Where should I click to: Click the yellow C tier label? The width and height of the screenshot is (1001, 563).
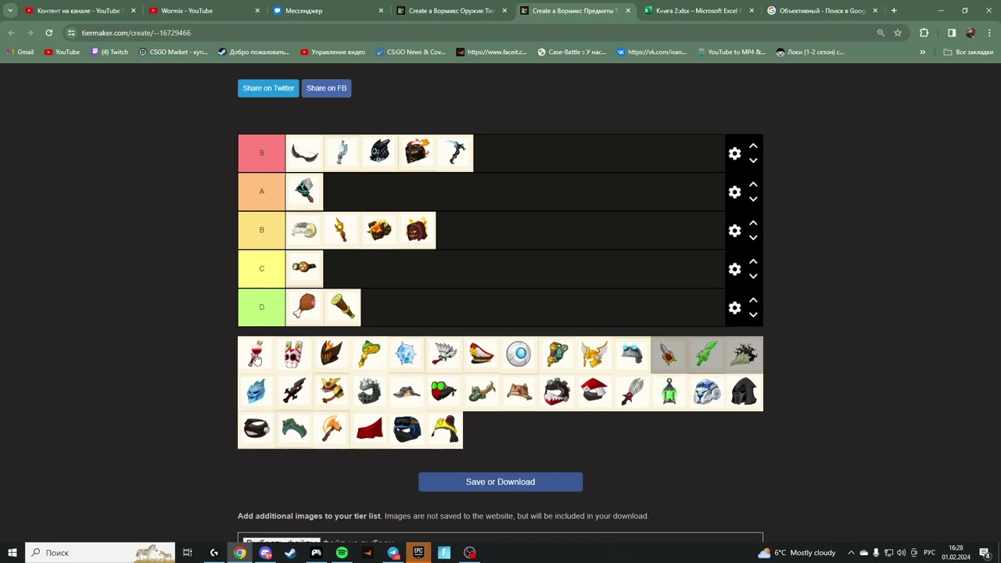pos(261,268)
